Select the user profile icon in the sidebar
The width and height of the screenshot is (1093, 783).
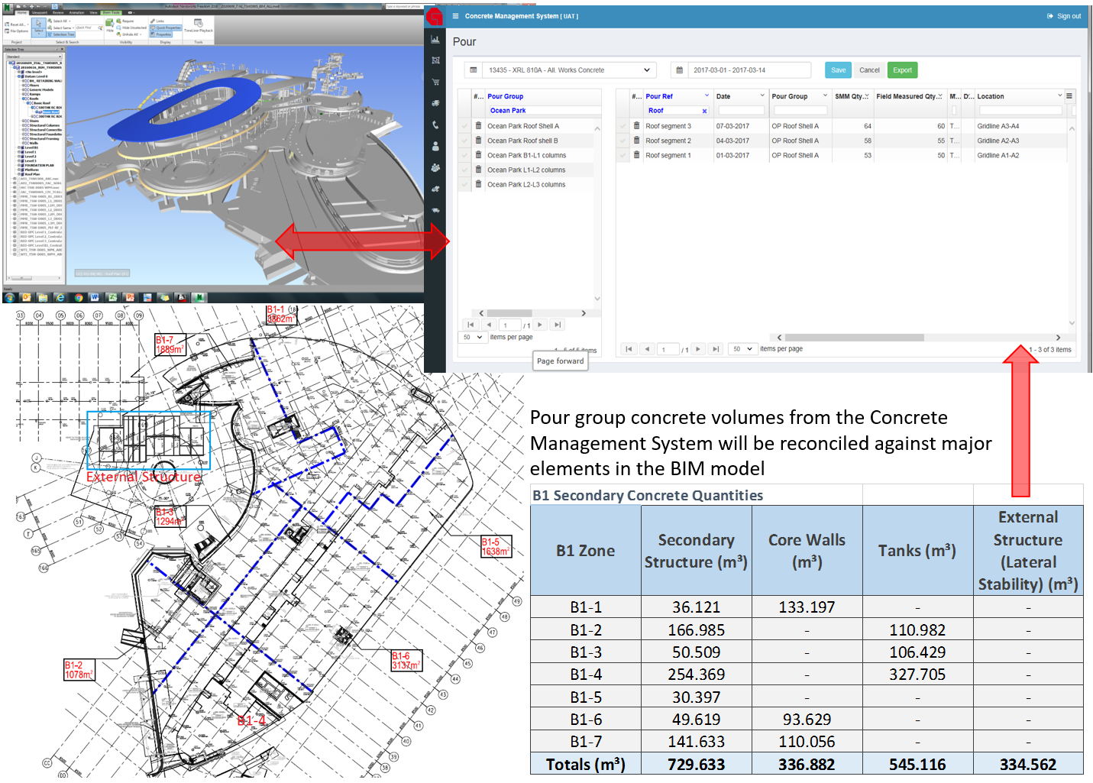[x=435, y=147]
